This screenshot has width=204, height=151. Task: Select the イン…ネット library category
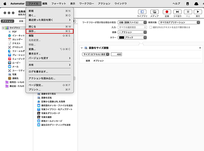click(x=16, y=36)
